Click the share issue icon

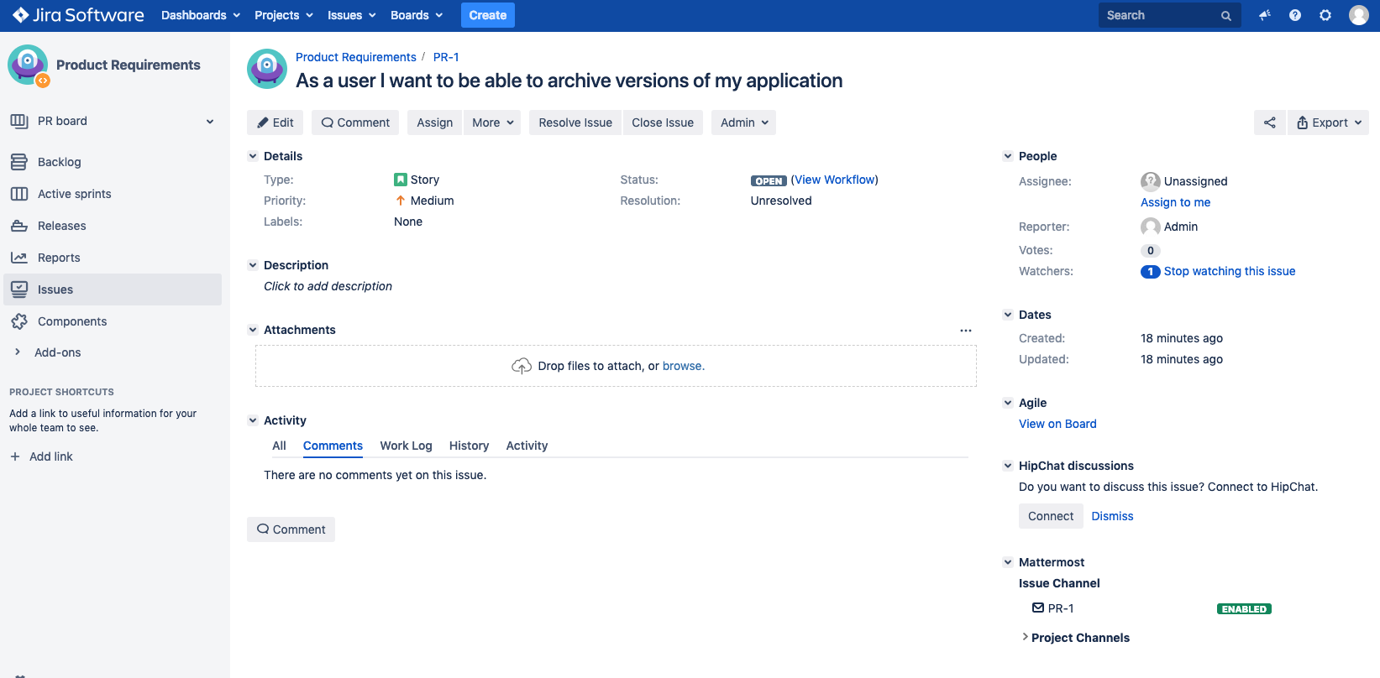pos(1269,123)
